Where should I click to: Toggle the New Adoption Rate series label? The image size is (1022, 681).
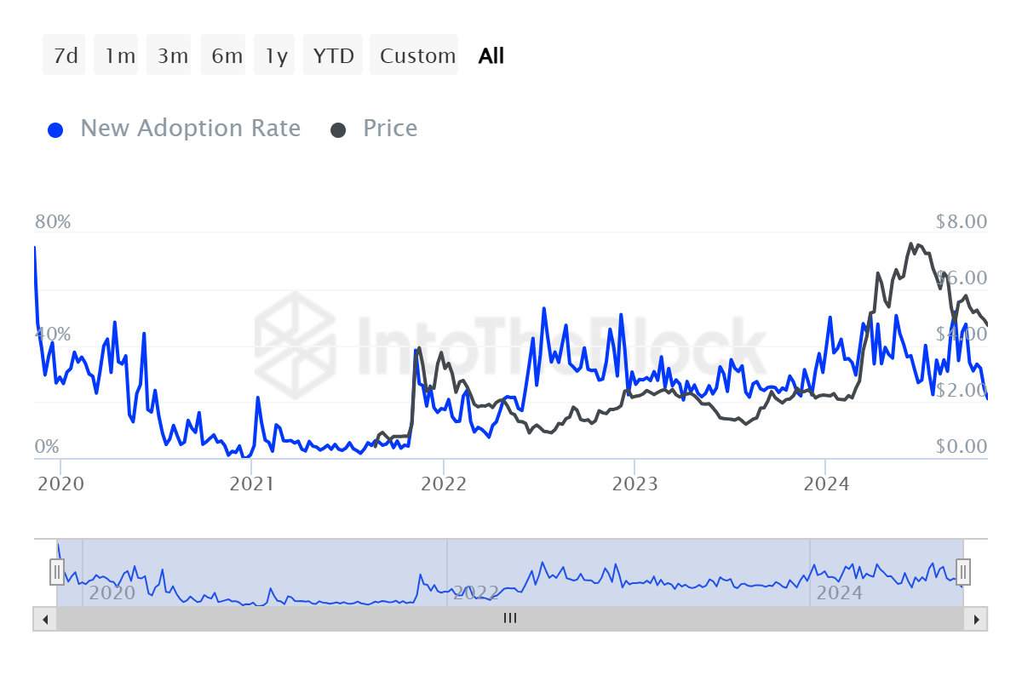pos(190,129)
